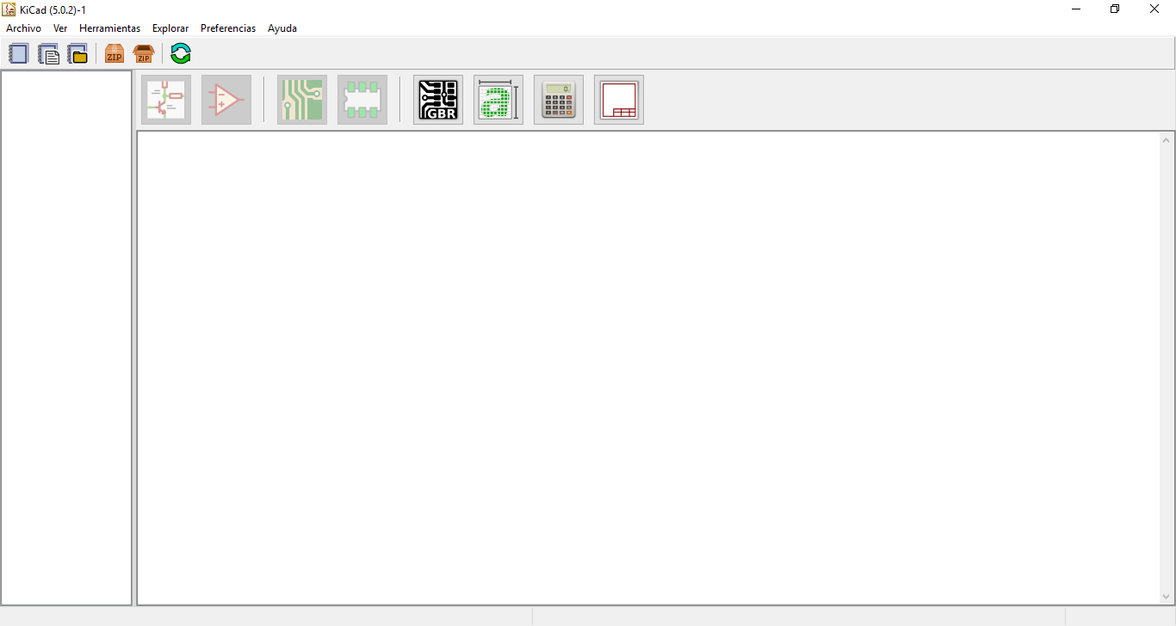1176x626 pixels.
Task: Archive project into ZIP file
Action: (115, 54)
